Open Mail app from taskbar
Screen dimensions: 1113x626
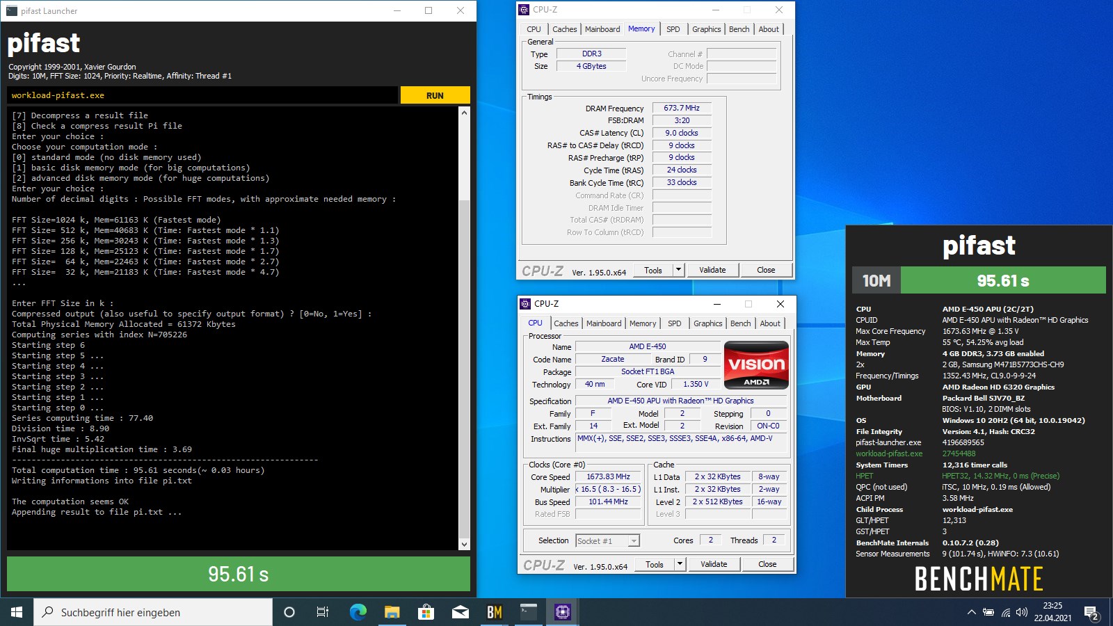pyautogui.click(x=460, y=612)
